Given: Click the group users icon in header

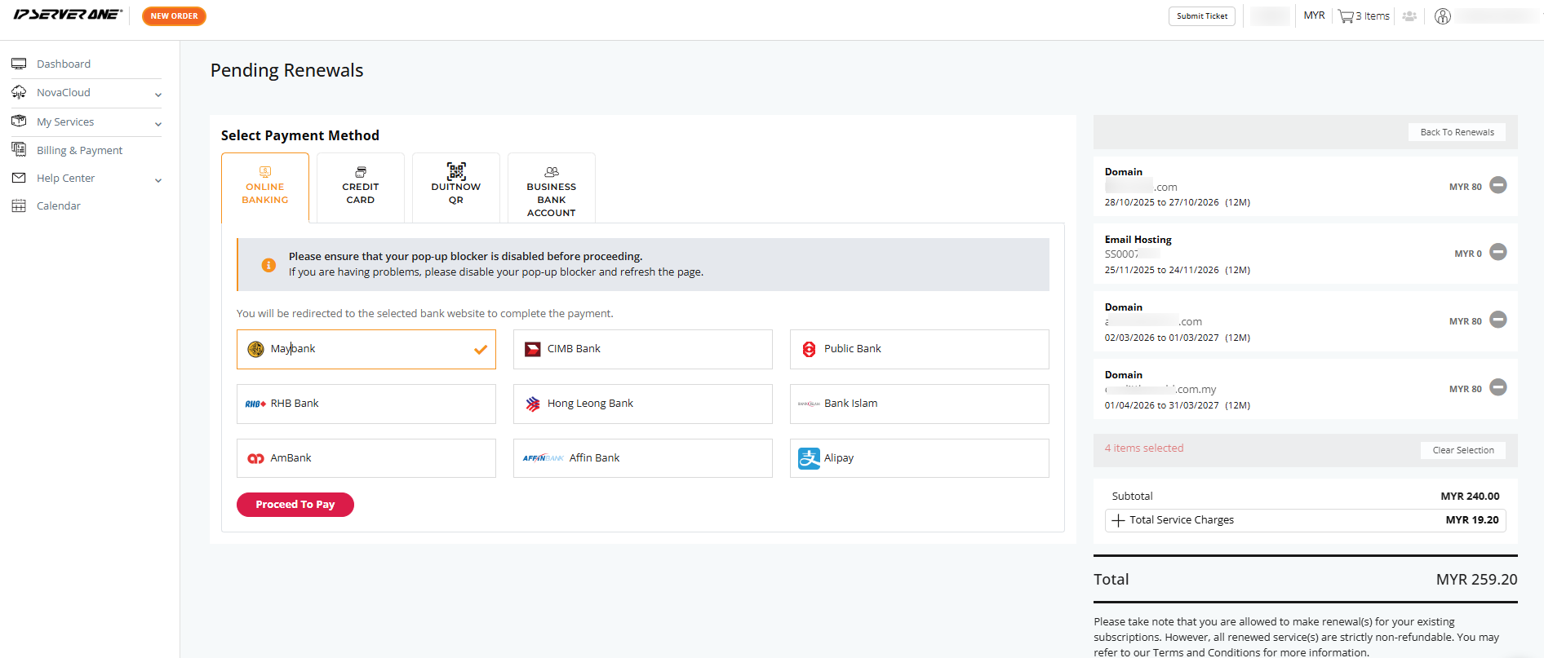Looking at the screenshot, I should tap(1409, 16).
